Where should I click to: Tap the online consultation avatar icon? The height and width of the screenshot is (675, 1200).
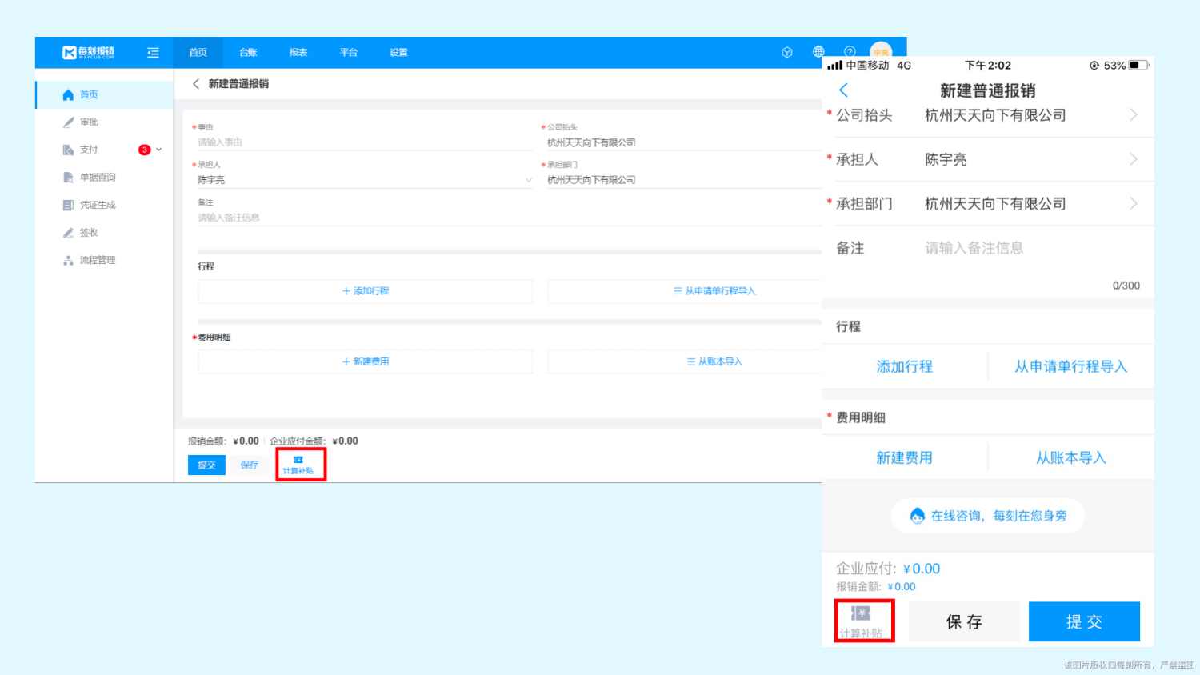pos(918,516)
